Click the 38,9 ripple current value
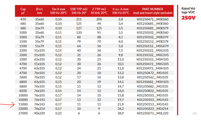Screen dimensions: 201x121 point(121,113)
